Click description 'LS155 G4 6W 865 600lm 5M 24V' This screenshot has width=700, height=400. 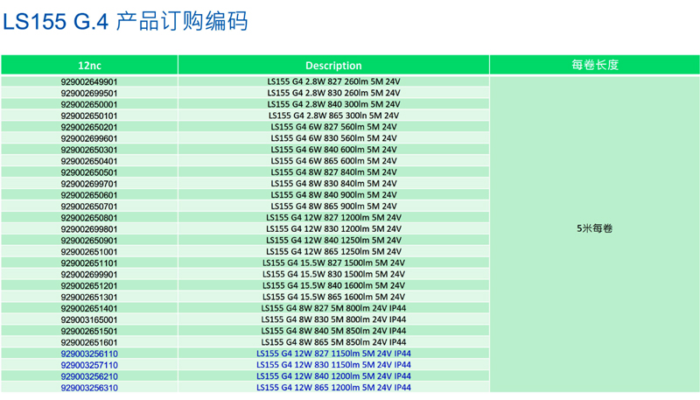(333, 161)
